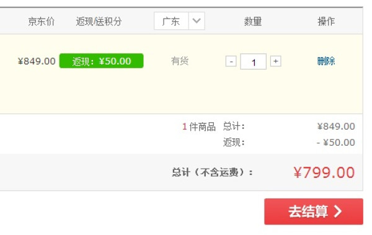The width and height of the screenshot is (372, 235).
Task: Open the 广东 region dropdown arrow
Action: [197, 21]
